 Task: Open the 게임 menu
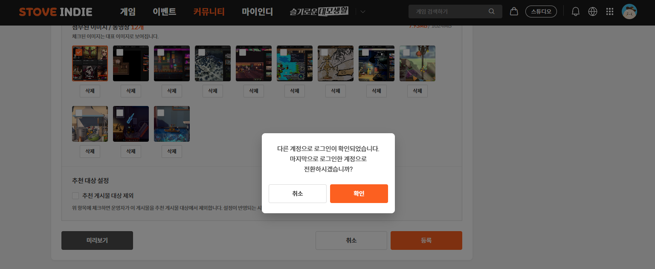tap(128, 12)
